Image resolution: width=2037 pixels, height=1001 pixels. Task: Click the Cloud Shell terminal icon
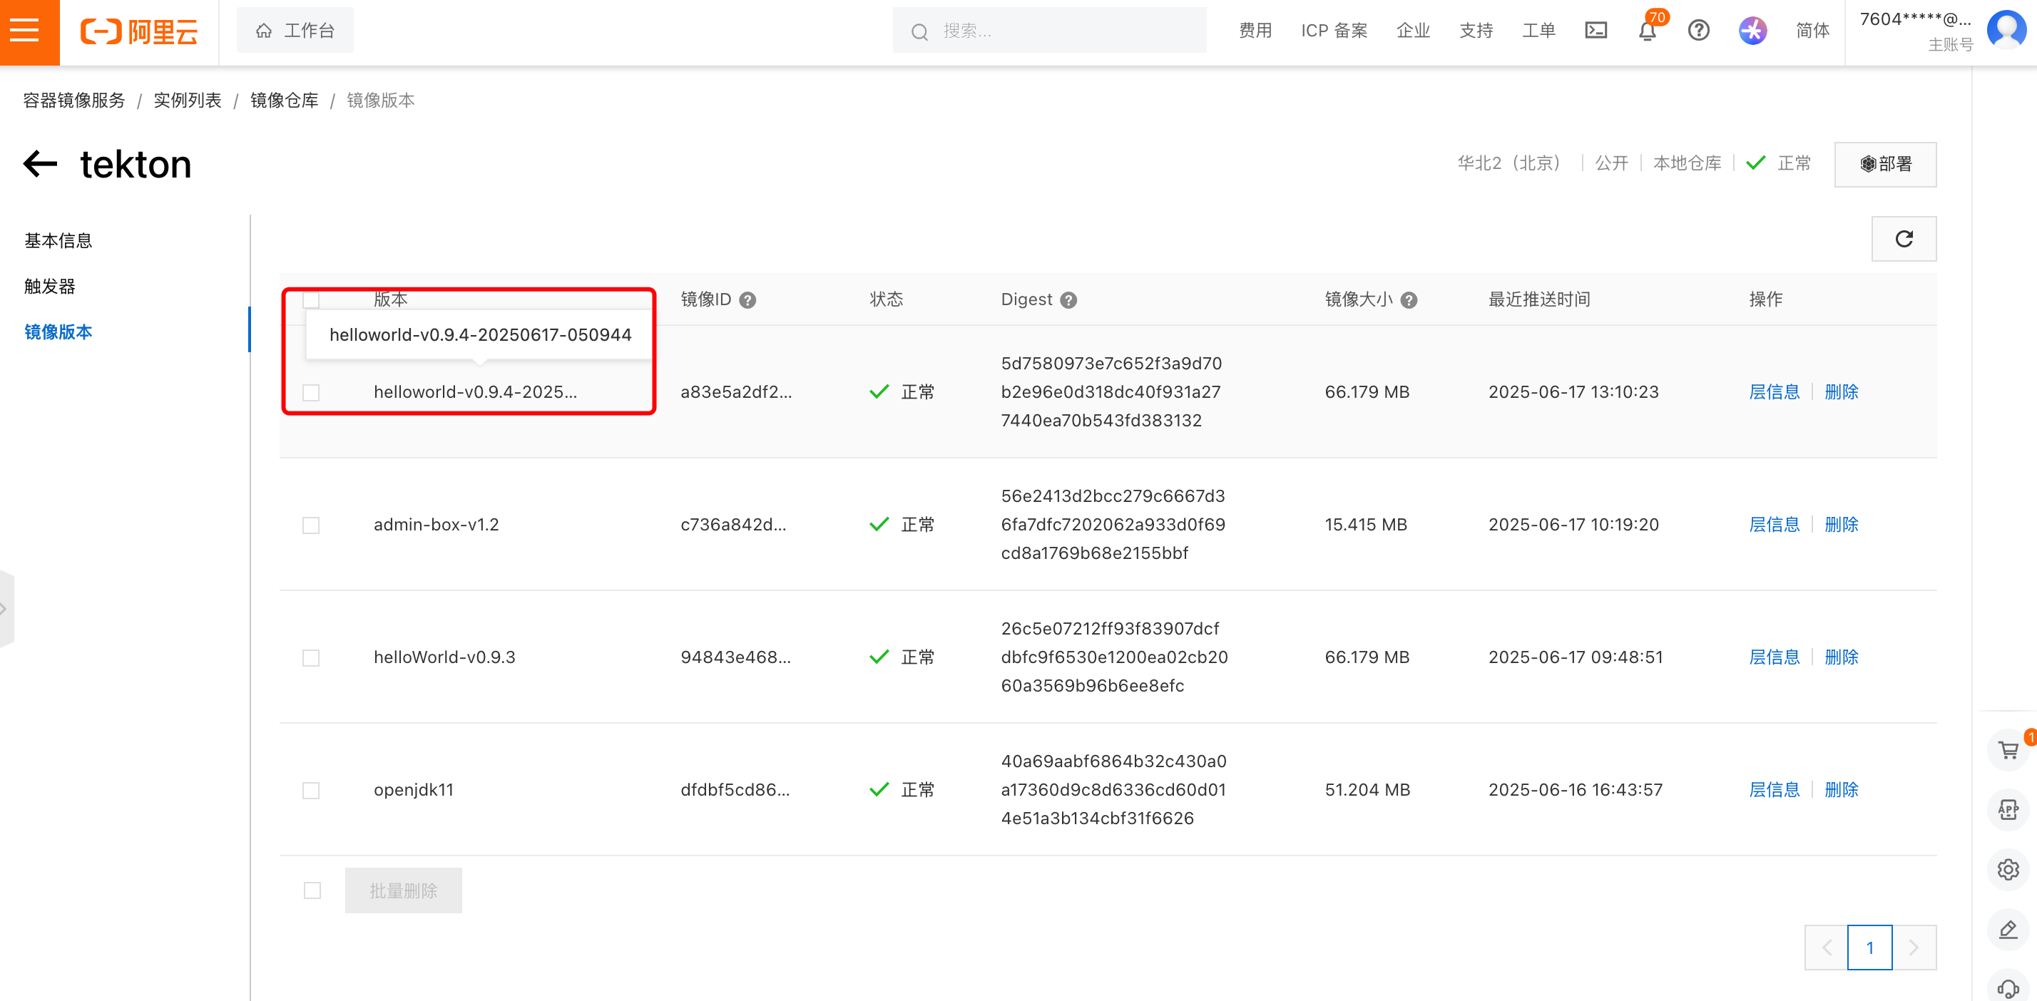[x=1596, y=31]
